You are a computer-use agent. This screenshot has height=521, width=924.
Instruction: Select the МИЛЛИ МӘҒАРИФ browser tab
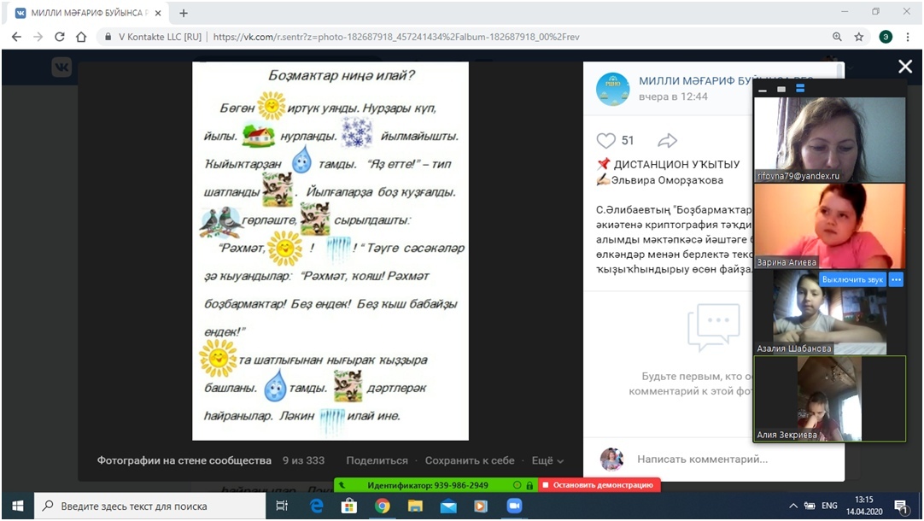pos(85,13)
